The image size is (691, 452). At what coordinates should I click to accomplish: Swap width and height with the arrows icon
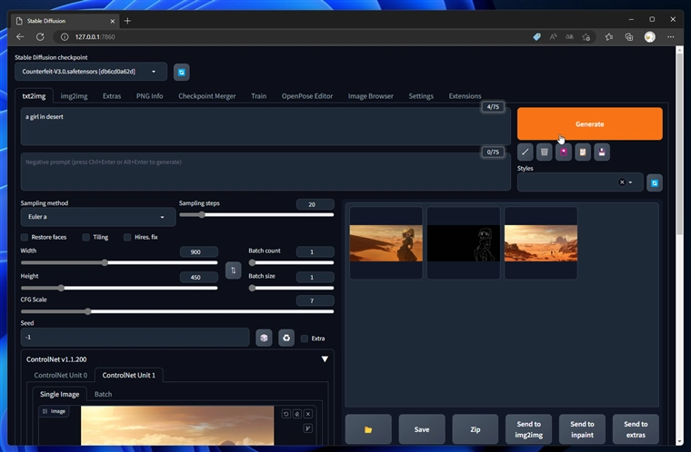[x=233, y=270]
